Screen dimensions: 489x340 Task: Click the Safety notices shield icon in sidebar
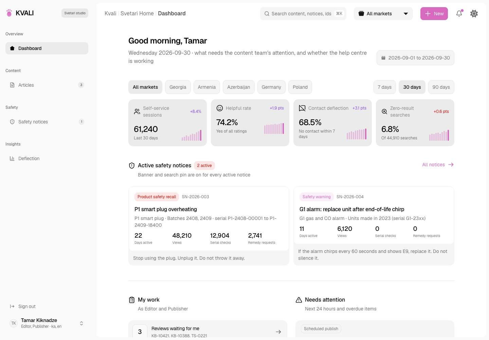tap(12, 122)
